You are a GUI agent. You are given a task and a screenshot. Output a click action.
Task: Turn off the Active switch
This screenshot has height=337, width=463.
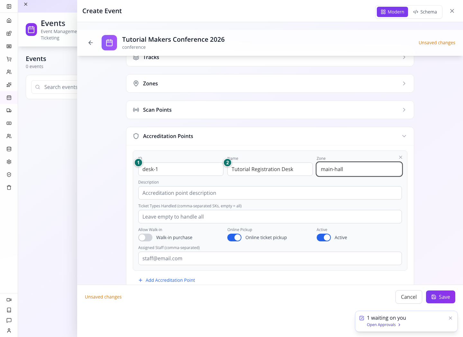click(x=324, y=238)
